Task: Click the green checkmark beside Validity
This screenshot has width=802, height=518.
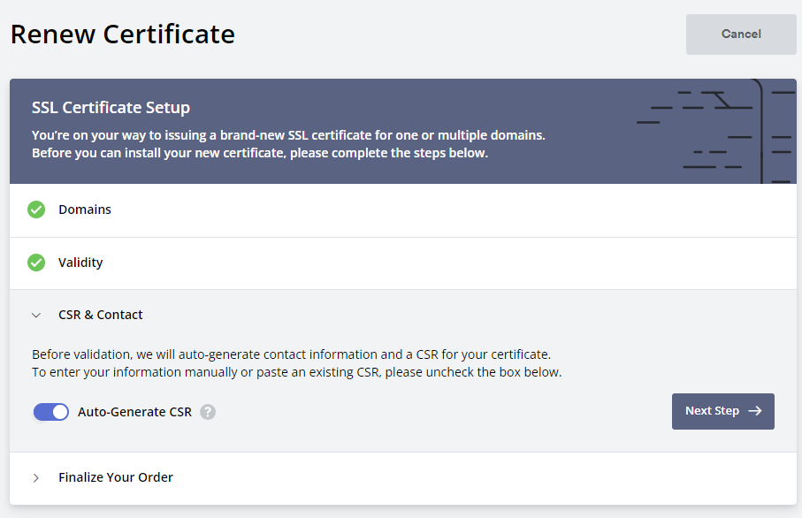Action: 36,263
